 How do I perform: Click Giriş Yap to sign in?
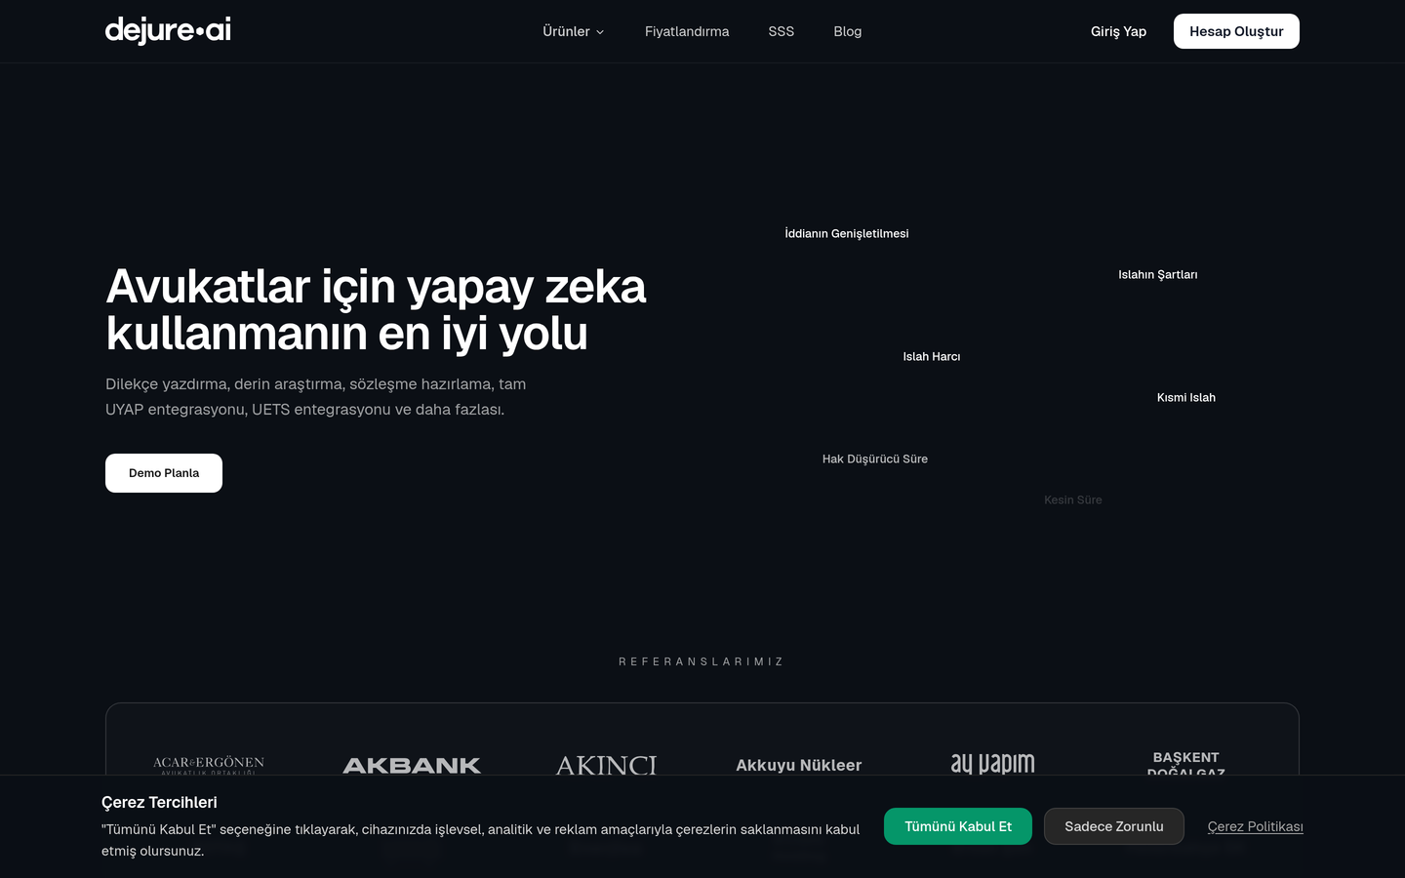pos(1118,31)
